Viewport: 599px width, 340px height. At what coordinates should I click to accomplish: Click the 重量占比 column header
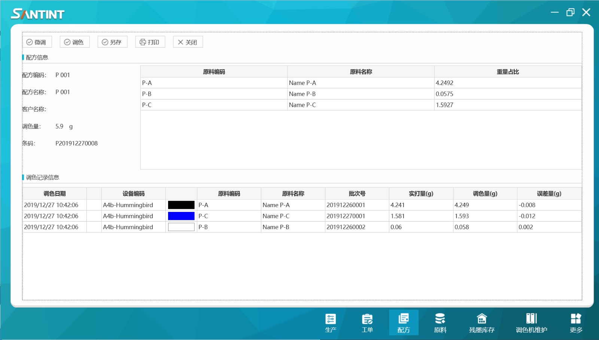508,72
